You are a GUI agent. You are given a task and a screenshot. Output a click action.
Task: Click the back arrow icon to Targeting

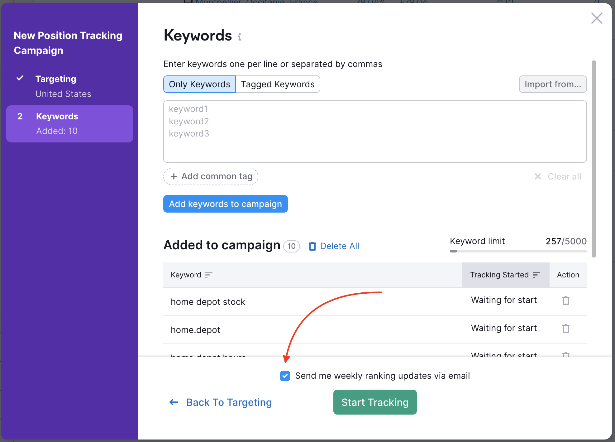(x=174, y=402)
